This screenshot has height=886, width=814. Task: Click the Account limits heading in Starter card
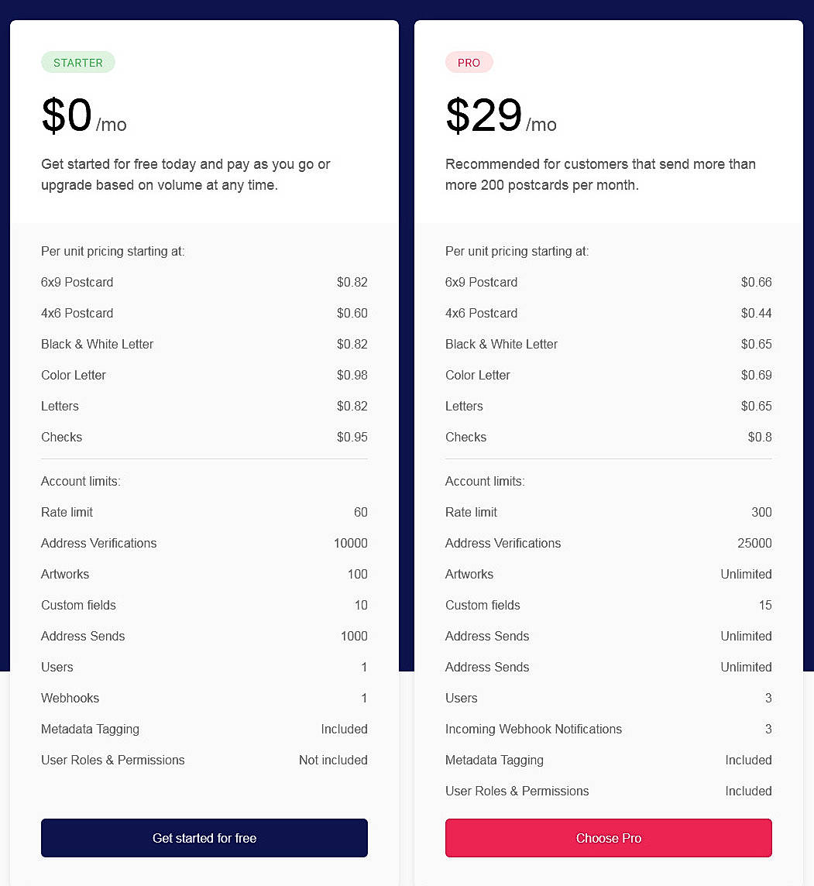pos(81,481)
